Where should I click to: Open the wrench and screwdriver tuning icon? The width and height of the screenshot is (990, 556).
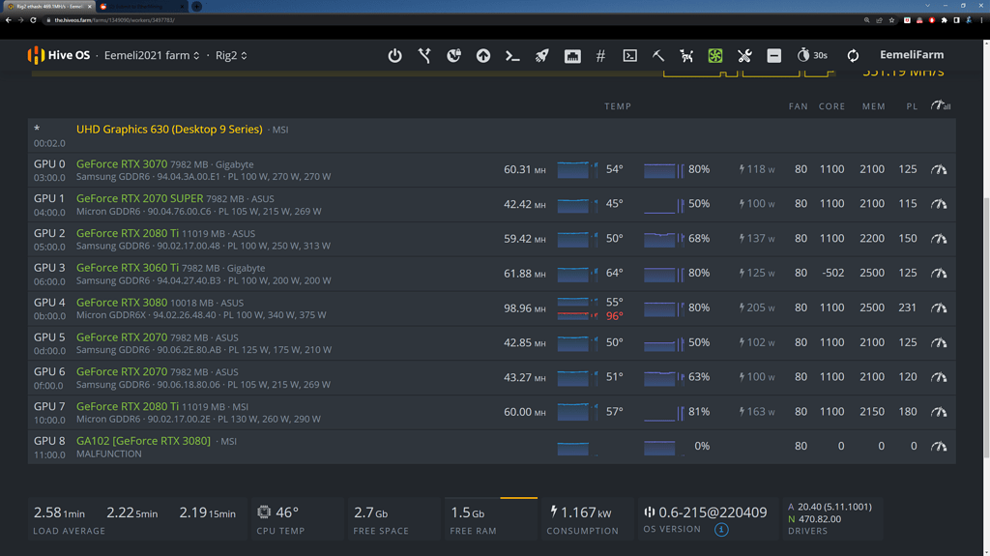[x=744, y=56]
